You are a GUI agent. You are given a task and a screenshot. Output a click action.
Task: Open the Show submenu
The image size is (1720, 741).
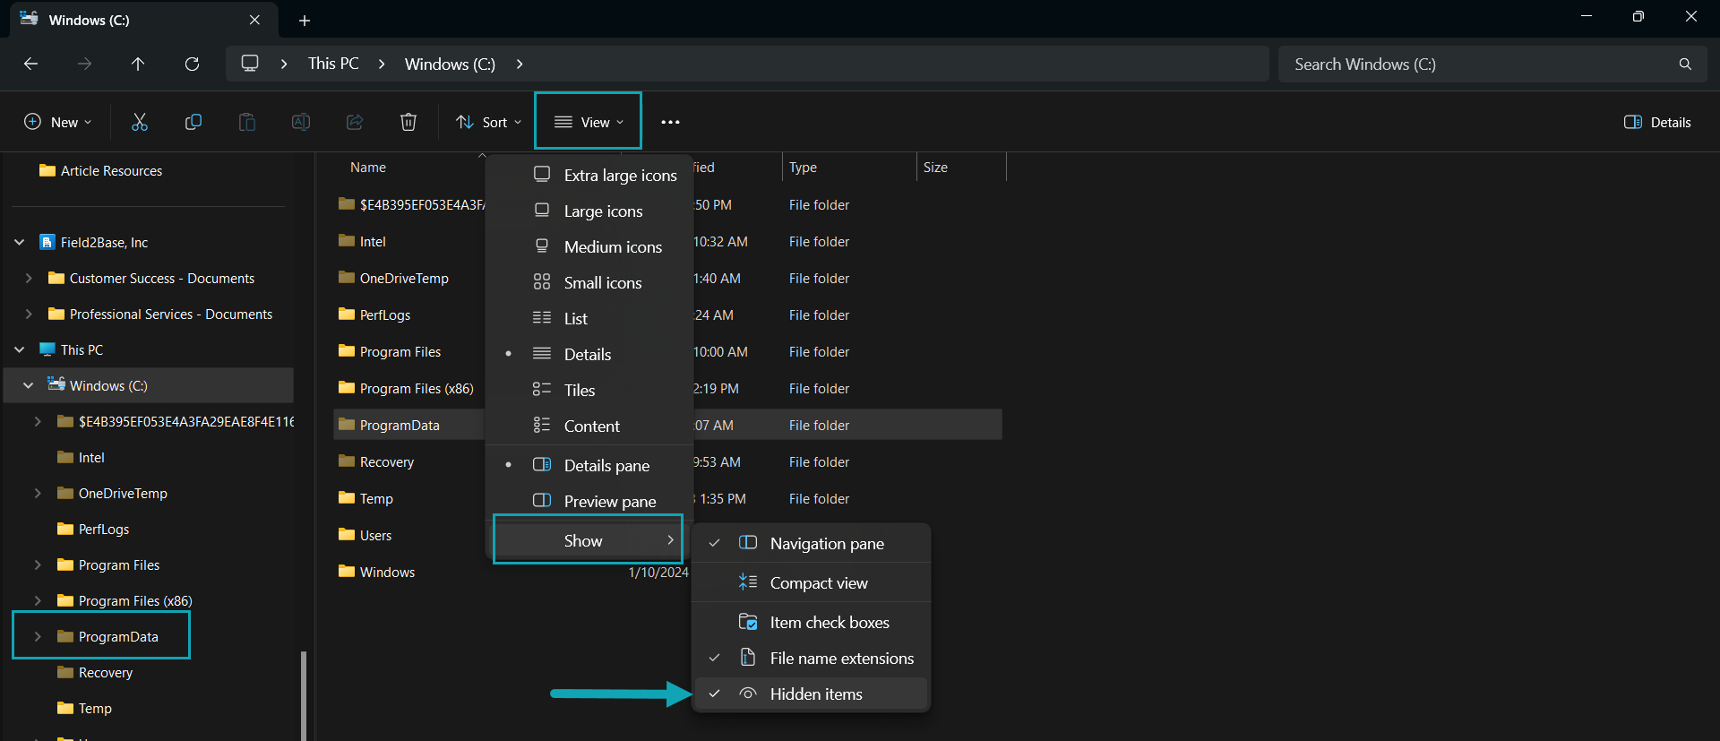588,540
